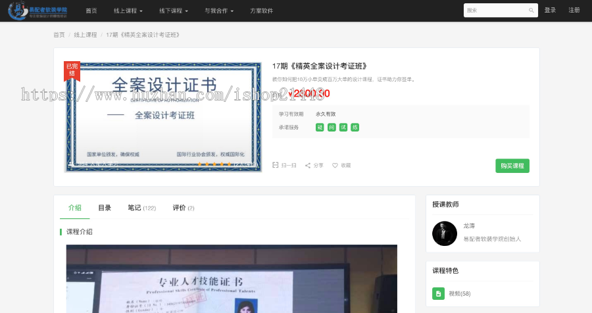The width and height of the screenshot is (592, 313).
Task: Click the course cover certificate image
Action: point(163,116)
